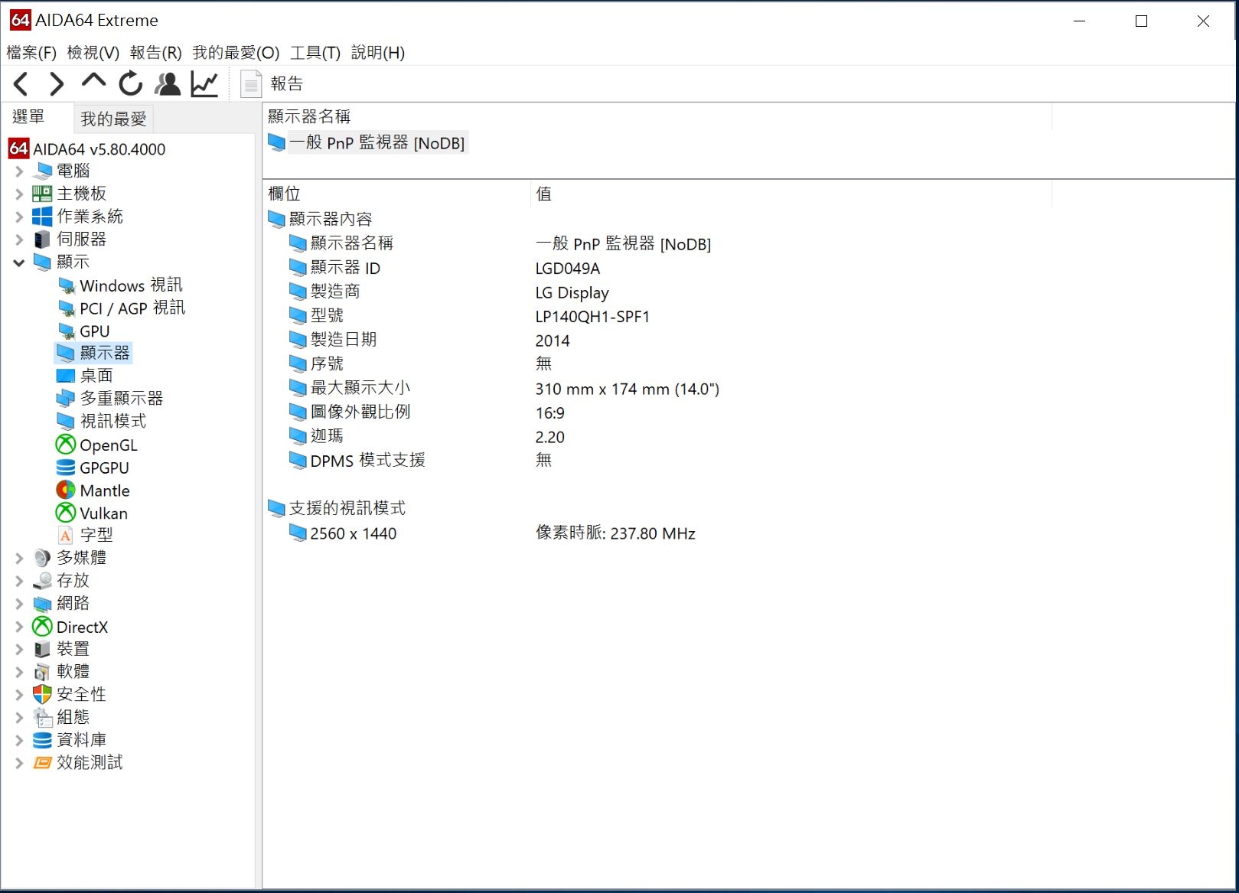Image resolution: width=1239 pixels, height=893 pixels.
Task: Click the GPU tree icon
Action: pyautogui.click(x=66, y=331)
